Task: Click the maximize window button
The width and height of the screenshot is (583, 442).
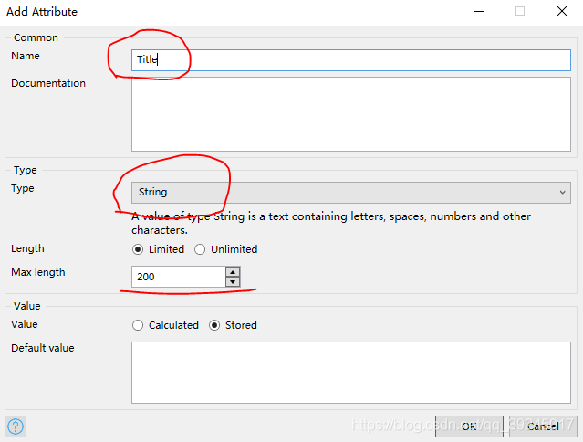Action: pyautogui.click(x=519, y=12)
